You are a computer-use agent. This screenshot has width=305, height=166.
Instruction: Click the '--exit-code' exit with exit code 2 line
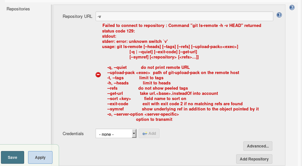tap(175, 104)
